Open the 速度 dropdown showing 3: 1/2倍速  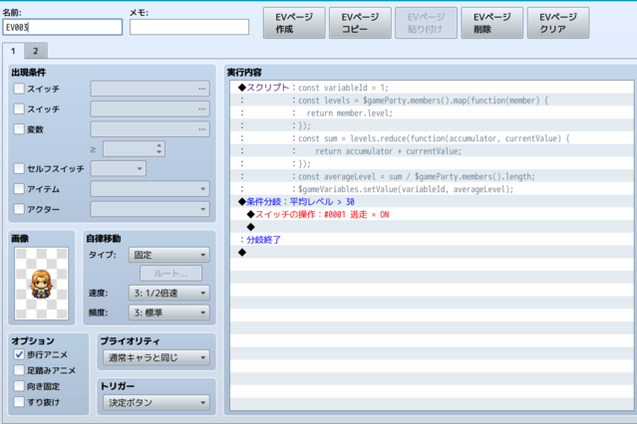tap(169, 293)
